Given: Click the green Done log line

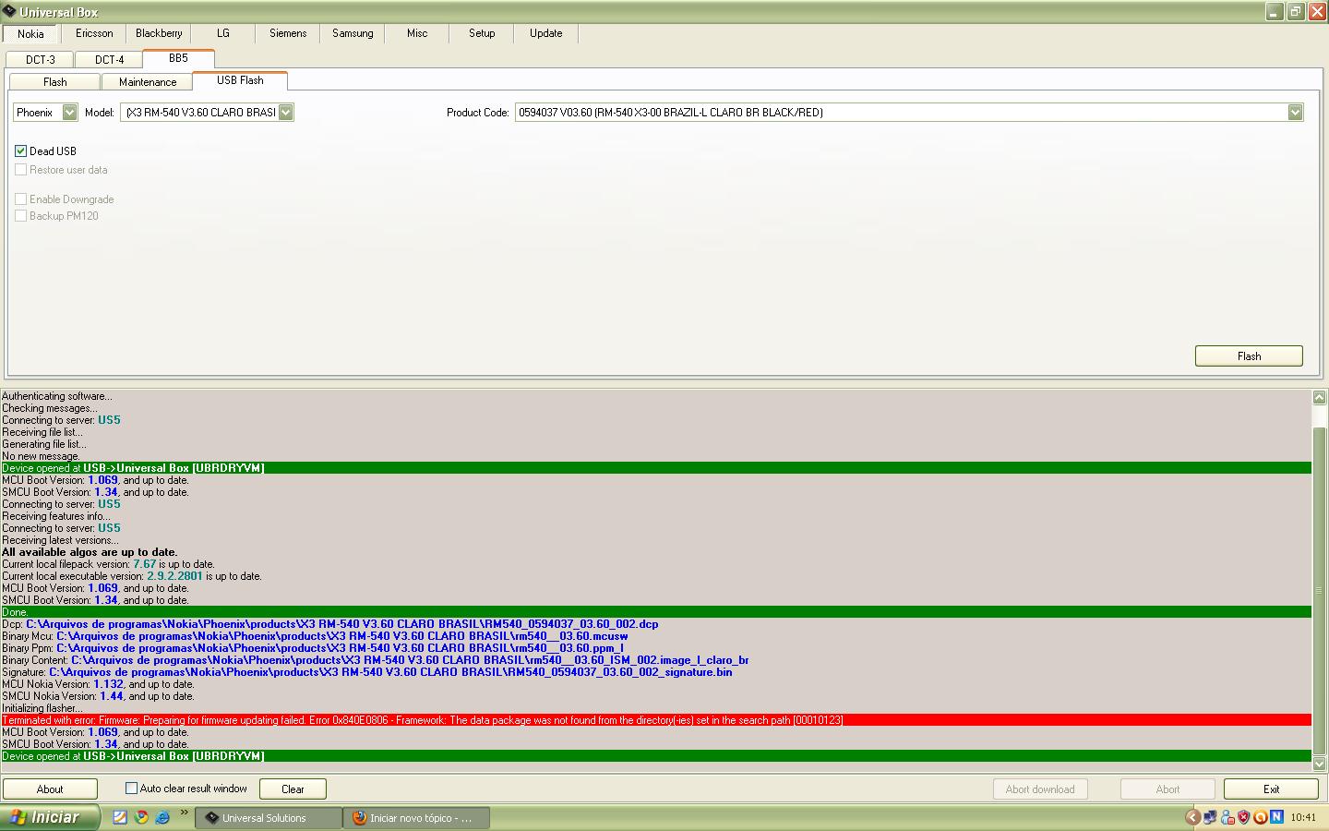Looking at the screenshot, I should click(x=656, y=612).
